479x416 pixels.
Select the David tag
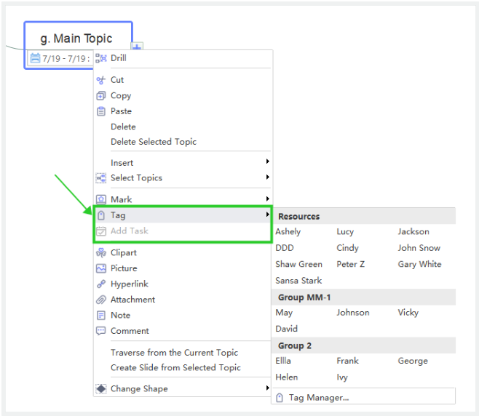[x=287, y=329]
